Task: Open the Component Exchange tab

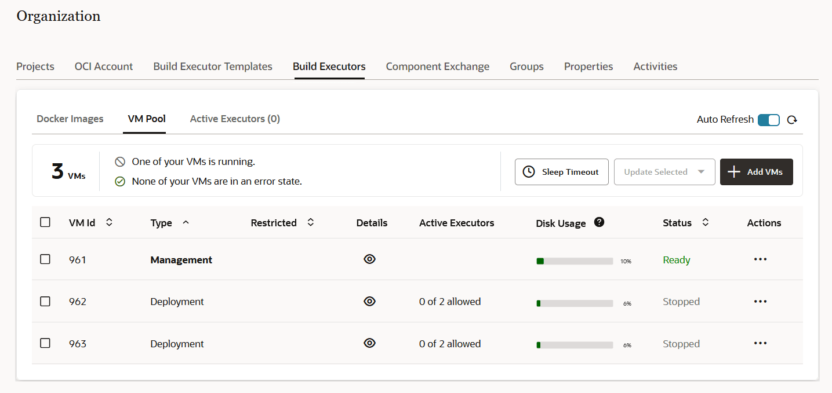Action: tap(437, 66)
